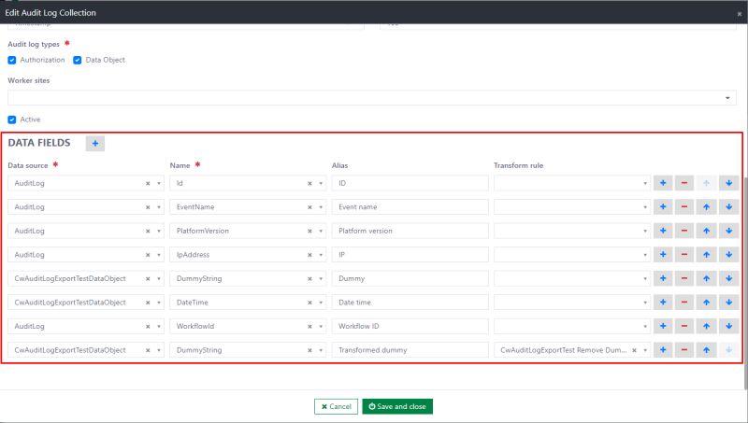748x423 pixels.
Task: Edit the Workflow ID alias field
Action: pyautogui.click(x=410, y=326)
